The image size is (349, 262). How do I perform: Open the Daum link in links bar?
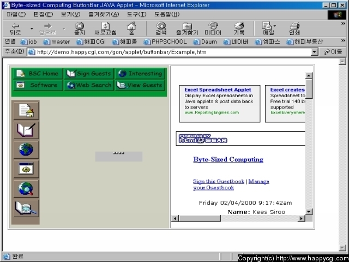(x=205, y=42)
